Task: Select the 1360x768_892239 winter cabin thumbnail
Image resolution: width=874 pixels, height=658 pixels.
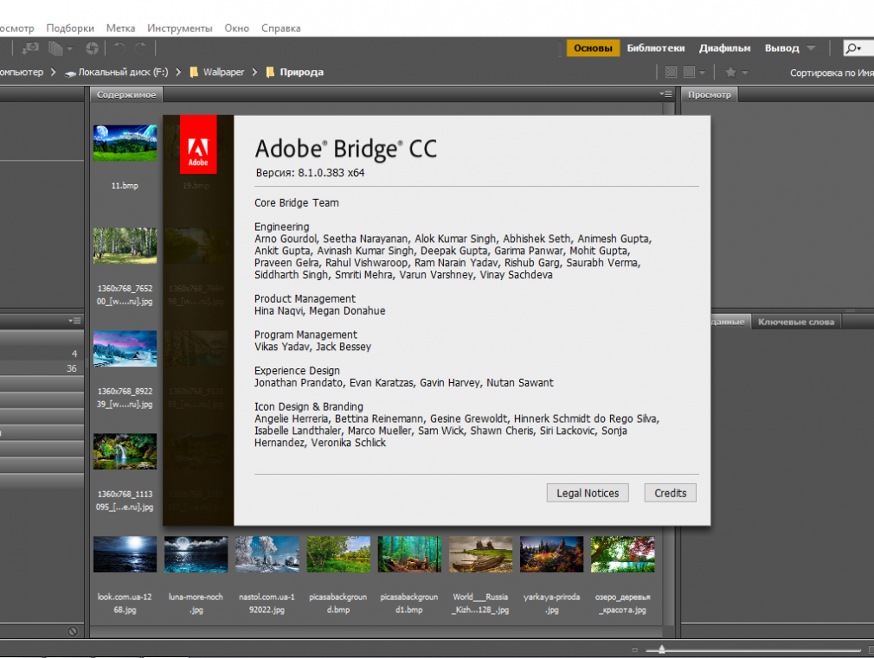Action: [125, 348]
